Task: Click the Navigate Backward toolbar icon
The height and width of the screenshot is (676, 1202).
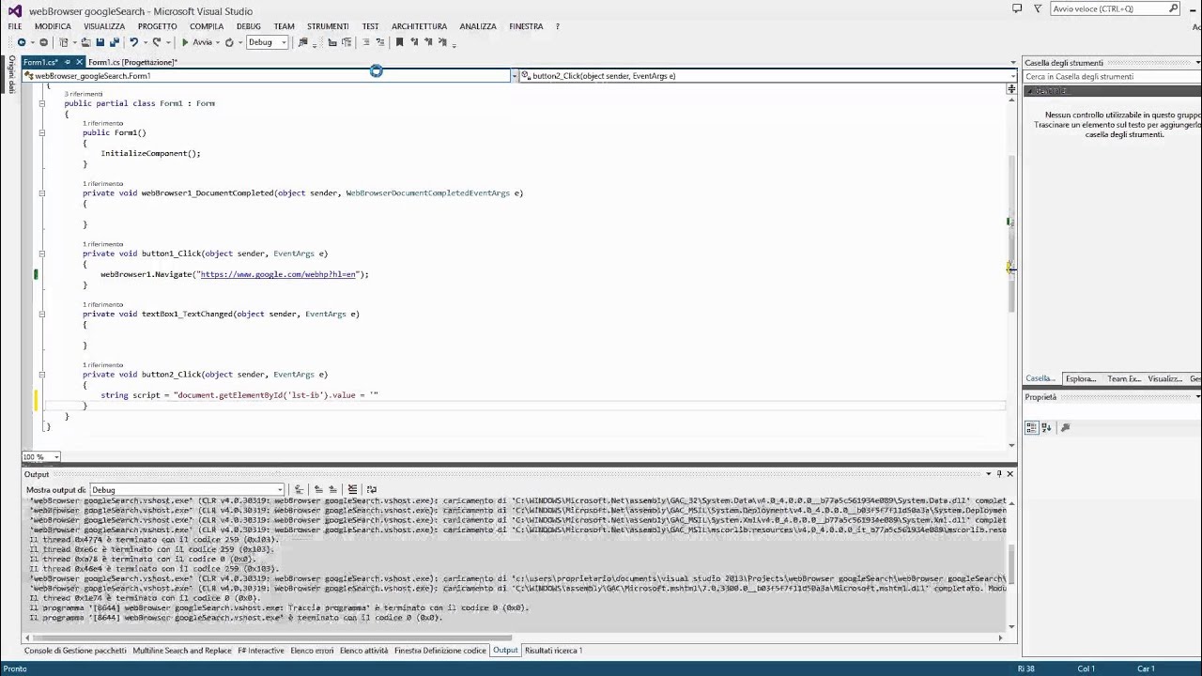Action: 22,42
